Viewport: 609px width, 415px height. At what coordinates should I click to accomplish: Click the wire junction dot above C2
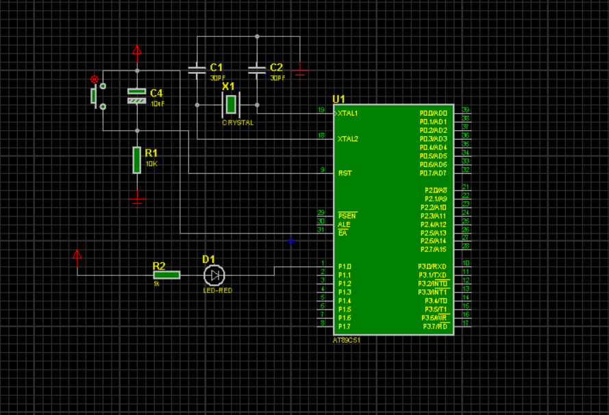[257, 36]
